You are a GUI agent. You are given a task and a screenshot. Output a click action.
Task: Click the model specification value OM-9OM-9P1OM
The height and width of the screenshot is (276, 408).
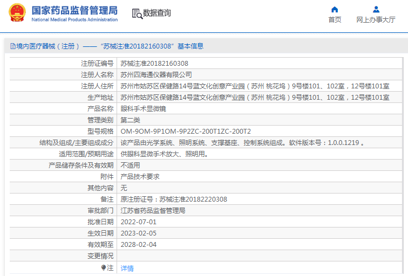[186, 132]
